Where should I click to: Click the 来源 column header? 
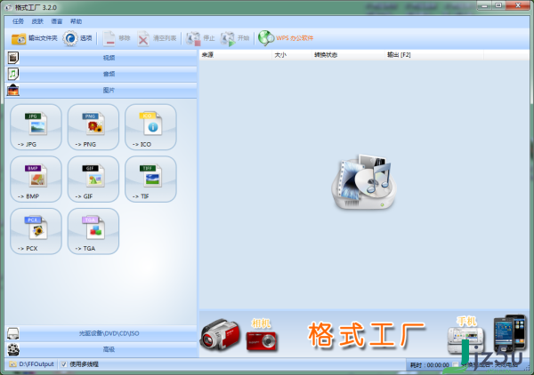236,55
